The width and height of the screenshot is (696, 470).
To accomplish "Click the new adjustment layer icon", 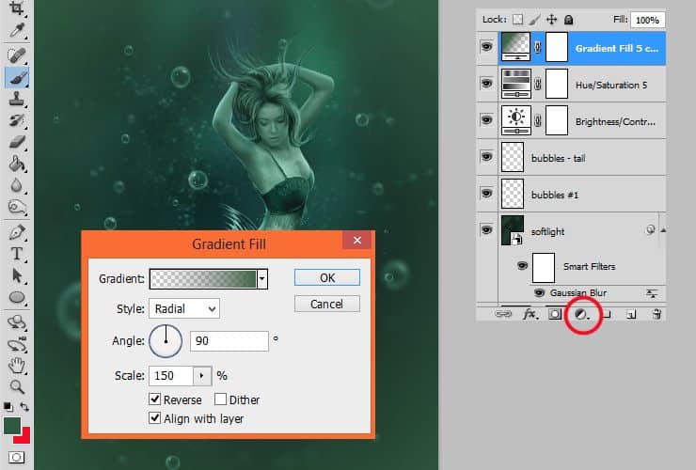I will pyautogui.click(x=581, y=315).
